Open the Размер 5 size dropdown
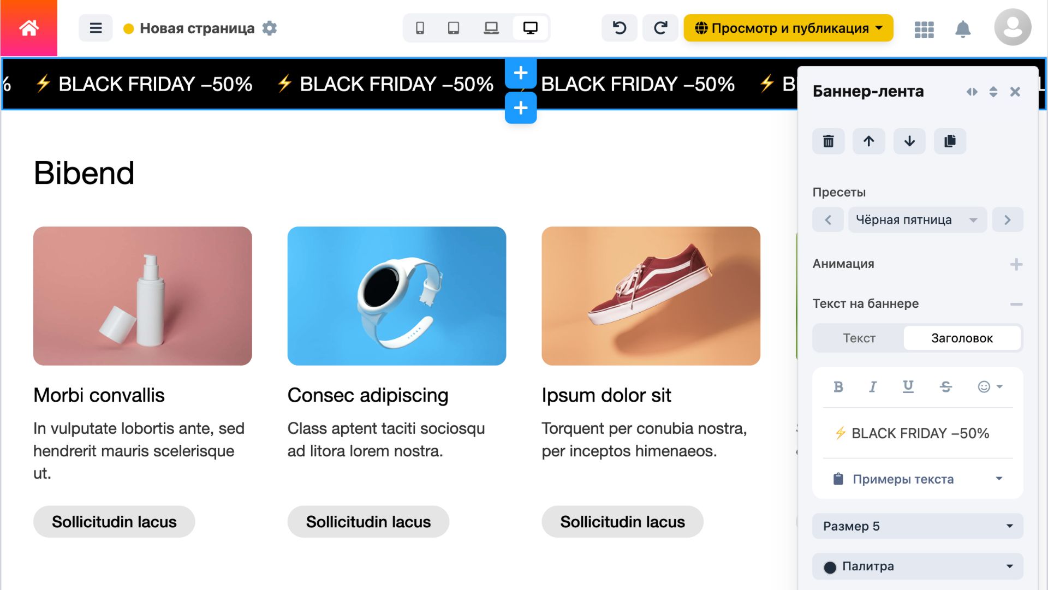Image resolution: width=1048 pixels, height=590 pixels. 918,526
